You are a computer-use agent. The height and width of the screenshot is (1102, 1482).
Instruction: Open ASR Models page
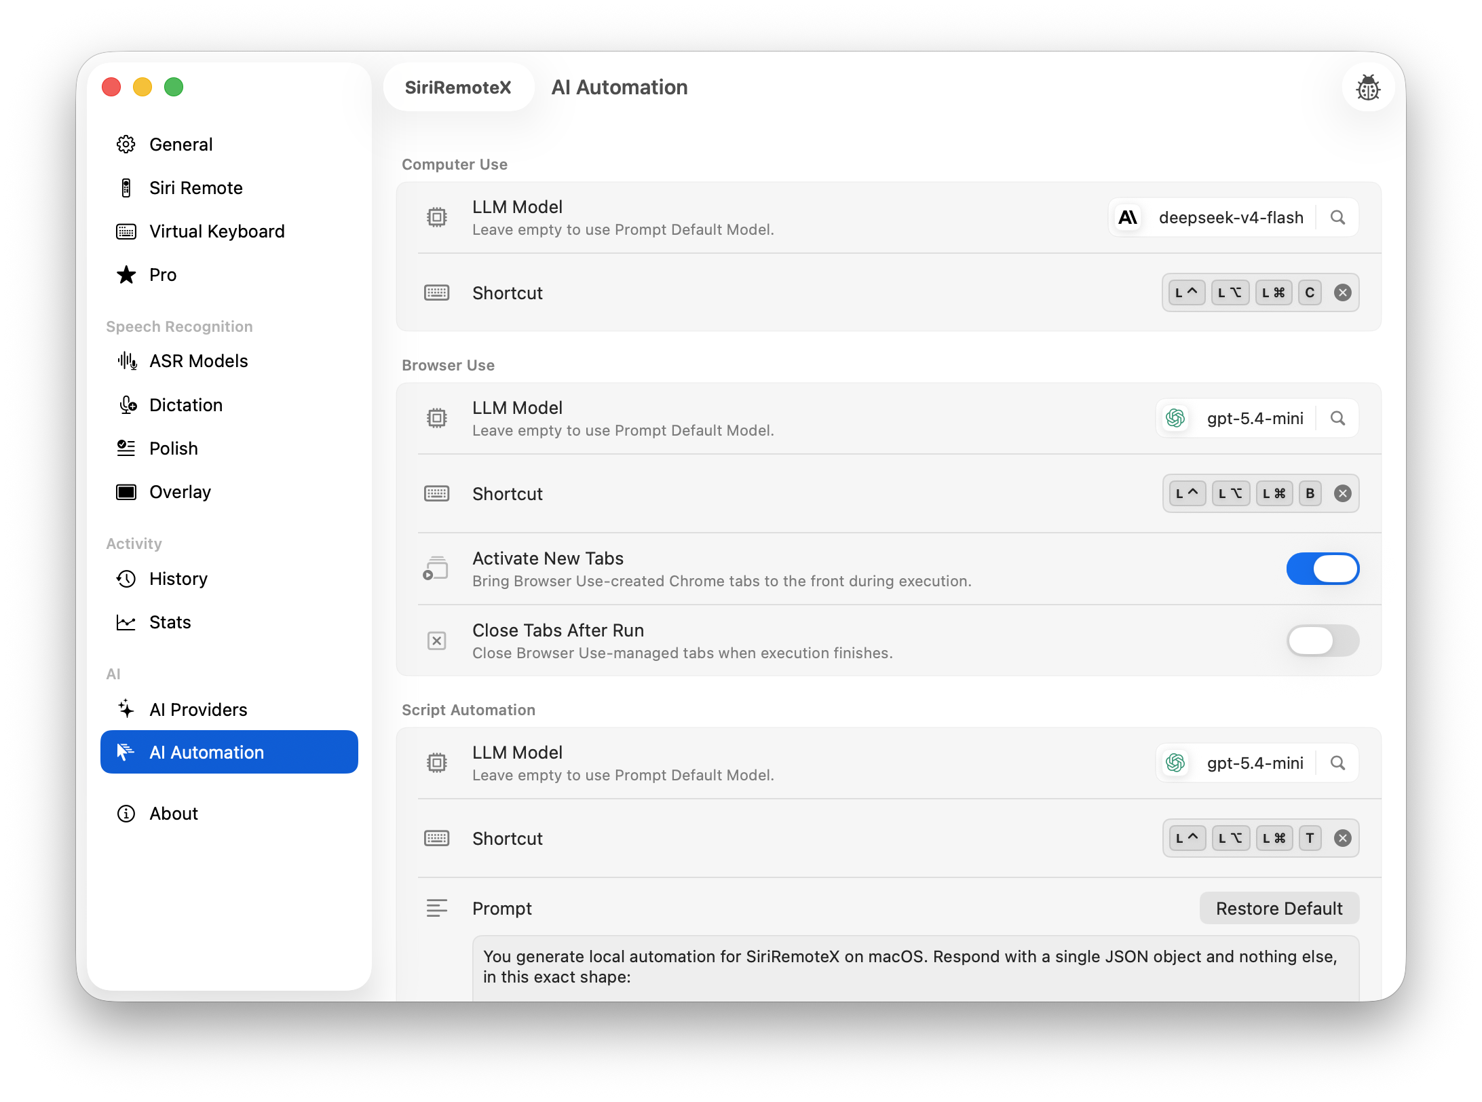[x=229, y=361]
